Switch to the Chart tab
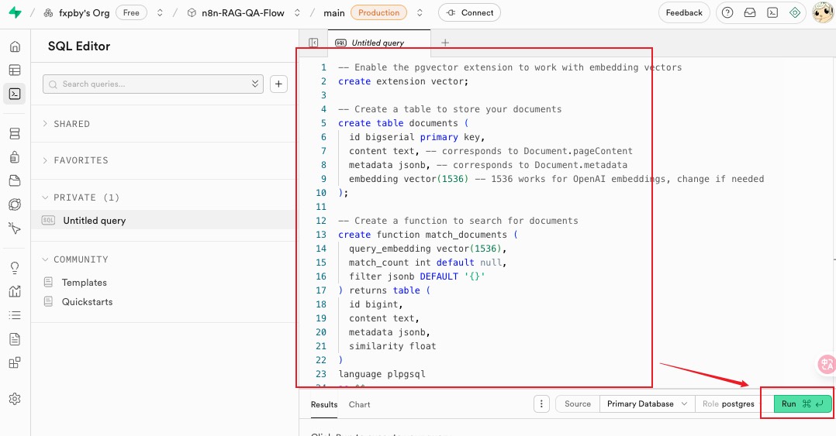The height and width of the screenshot is (436, 836). tap(359, 404)
